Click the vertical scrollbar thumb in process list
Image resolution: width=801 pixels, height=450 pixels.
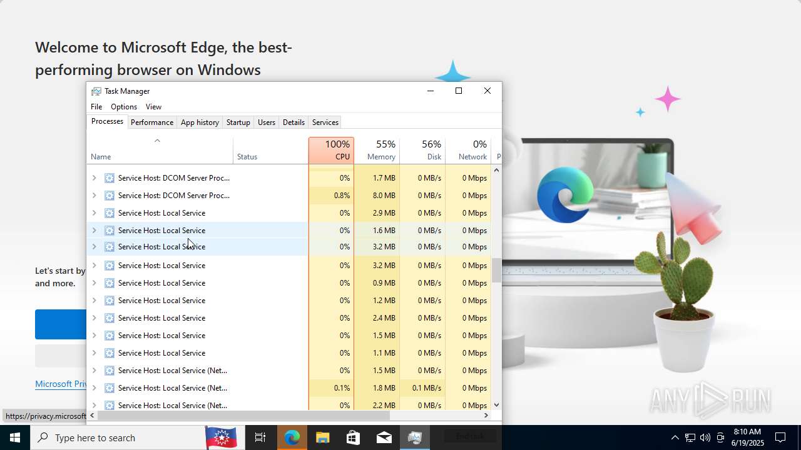point(496,271)
